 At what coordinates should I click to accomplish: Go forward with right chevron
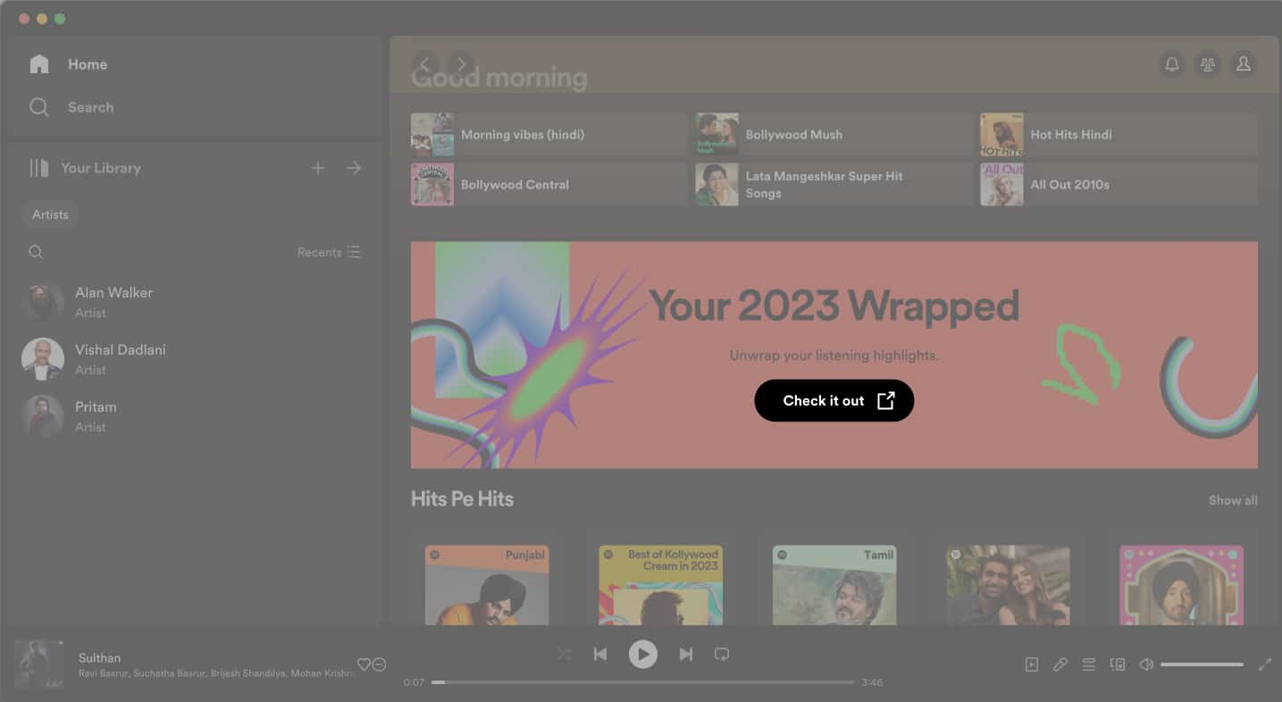tap(461, 64)
